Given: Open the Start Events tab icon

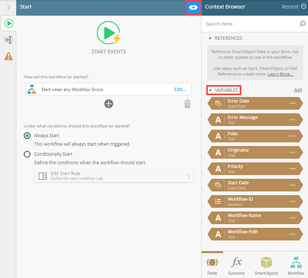Looking at the screenshot, I should (x=9, y=23).
